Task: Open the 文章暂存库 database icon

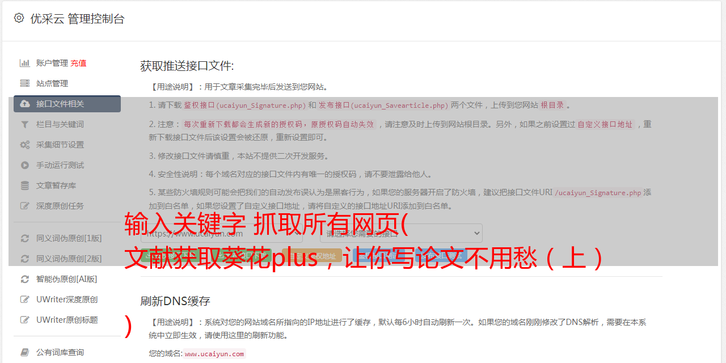Action: [x=25, y=185]
